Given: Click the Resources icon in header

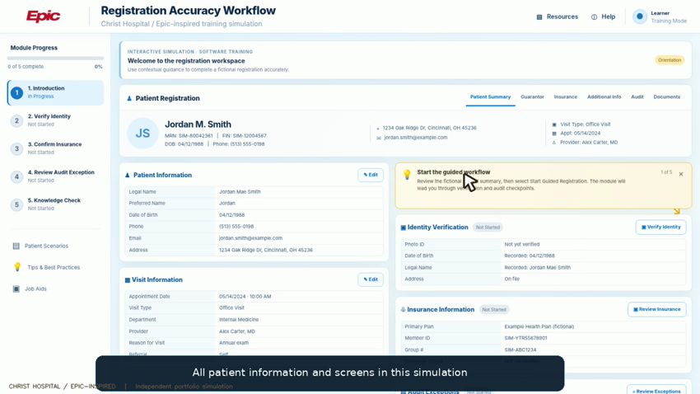Looking at the screenshot, I should point(539,17).
